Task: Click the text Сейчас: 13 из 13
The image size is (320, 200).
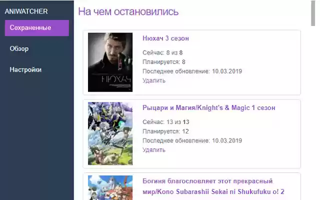Action: pos(165,122)
